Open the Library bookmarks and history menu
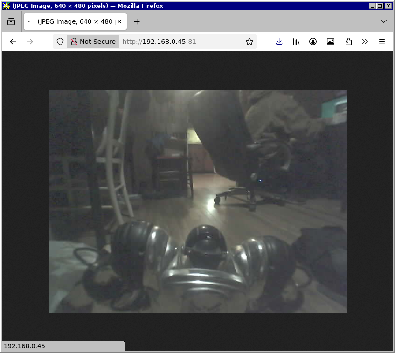 pos(296,42)
